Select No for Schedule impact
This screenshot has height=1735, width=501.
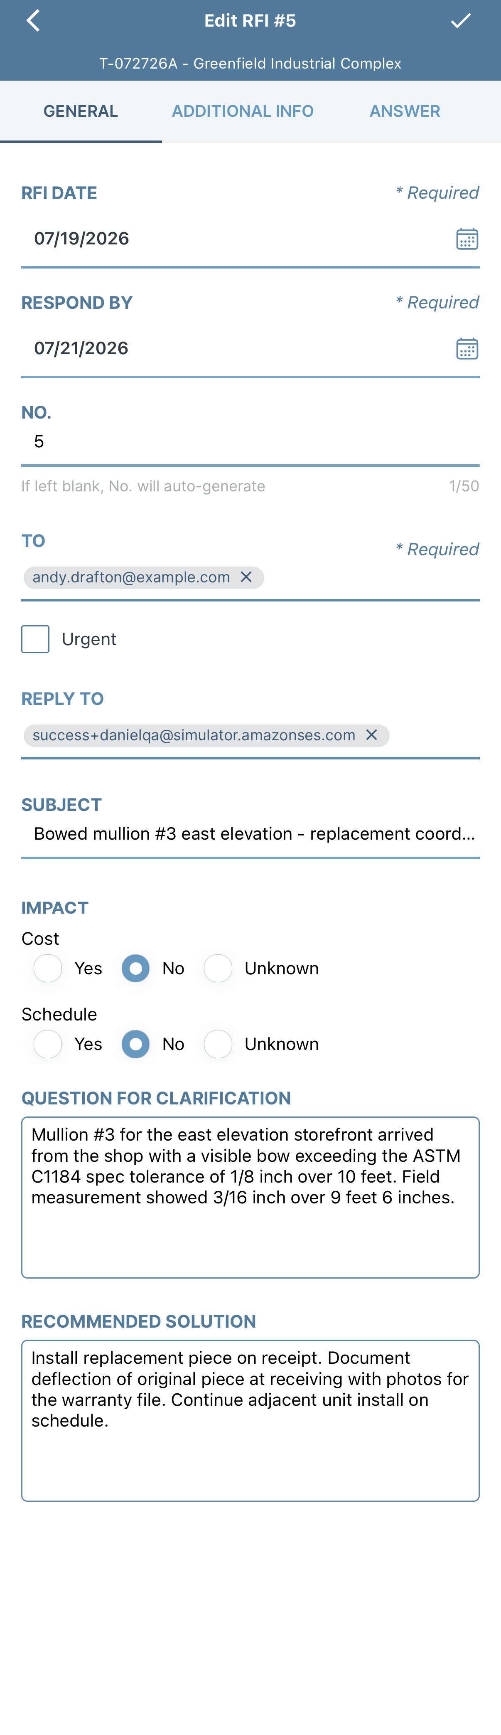click(x=135, y=1043)
